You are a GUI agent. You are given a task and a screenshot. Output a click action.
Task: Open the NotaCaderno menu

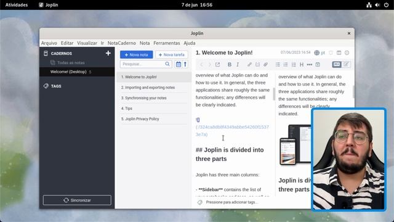coord(122,43)
